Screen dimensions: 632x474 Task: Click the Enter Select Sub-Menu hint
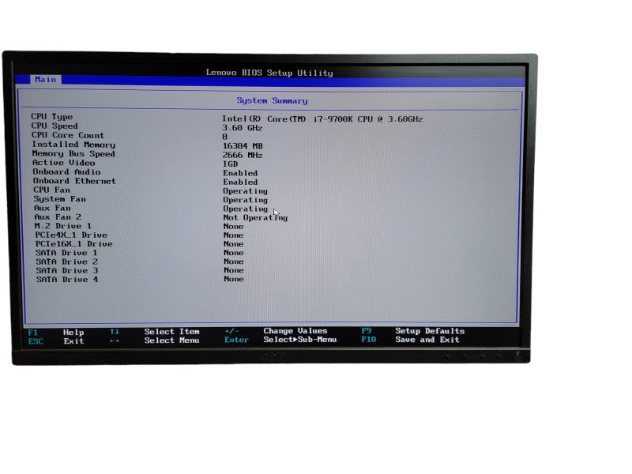coord(280,340)
